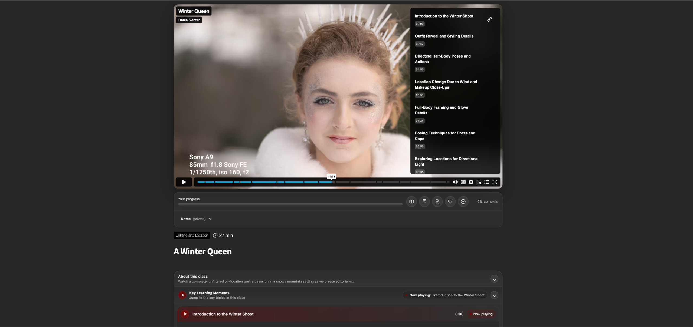Copy chapter link via chain icon

(489, 19)
